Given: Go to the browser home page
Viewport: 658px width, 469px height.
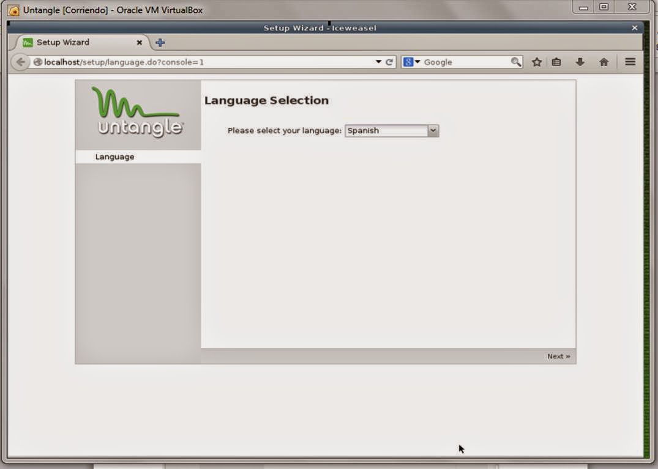Looking at the screenshot, I should (603, 62).
